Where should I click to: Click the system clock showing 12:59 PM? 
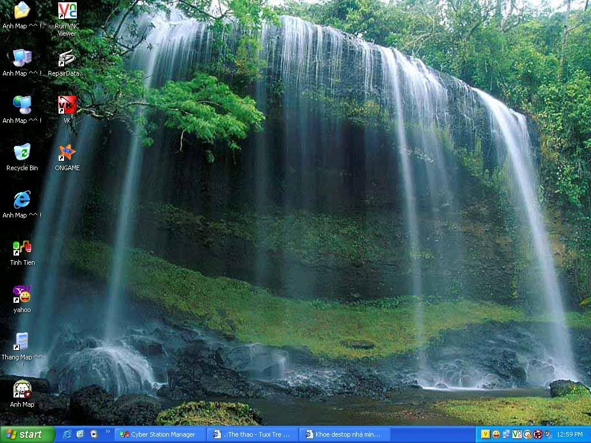click(569, 434)
